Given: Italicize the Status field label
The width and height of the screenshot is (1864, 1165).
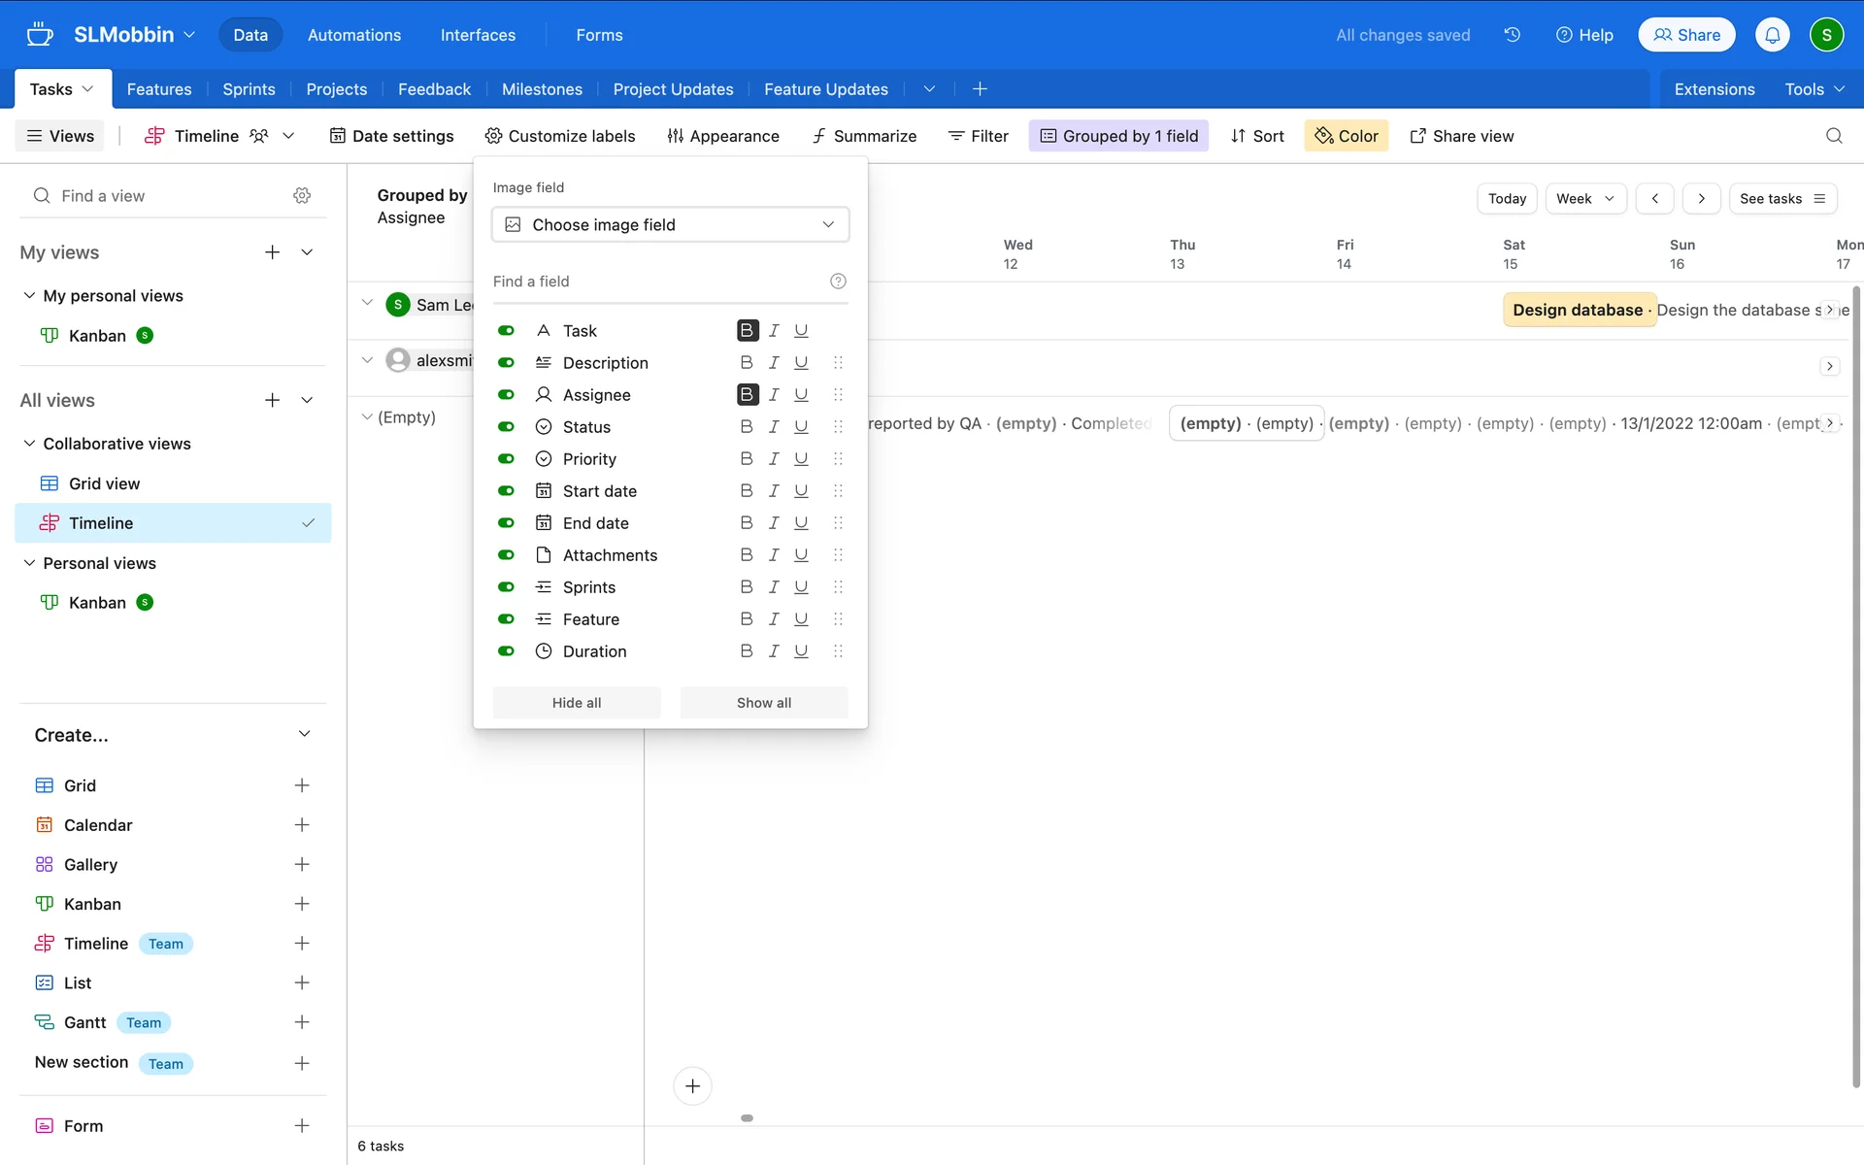Looking at the screenshot, I should [x=774, y=427].
